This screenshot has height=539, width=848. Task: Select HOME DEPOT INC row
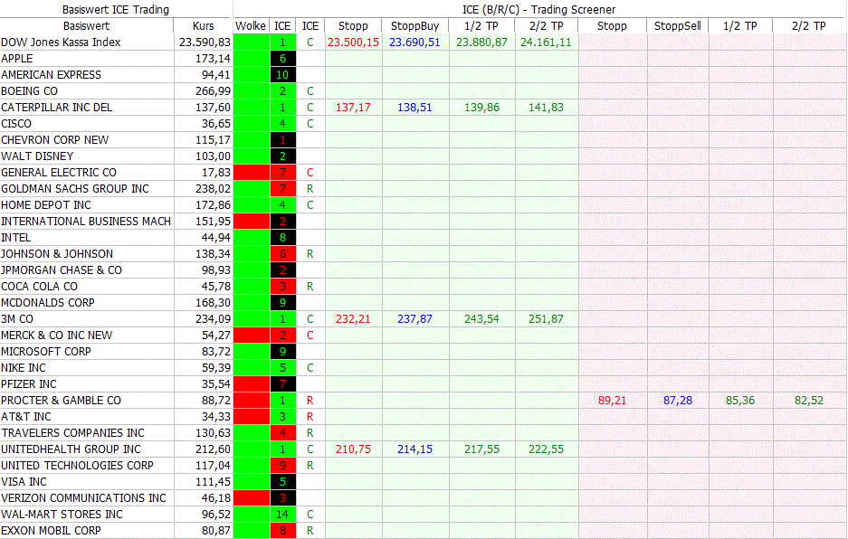(46, 205)
